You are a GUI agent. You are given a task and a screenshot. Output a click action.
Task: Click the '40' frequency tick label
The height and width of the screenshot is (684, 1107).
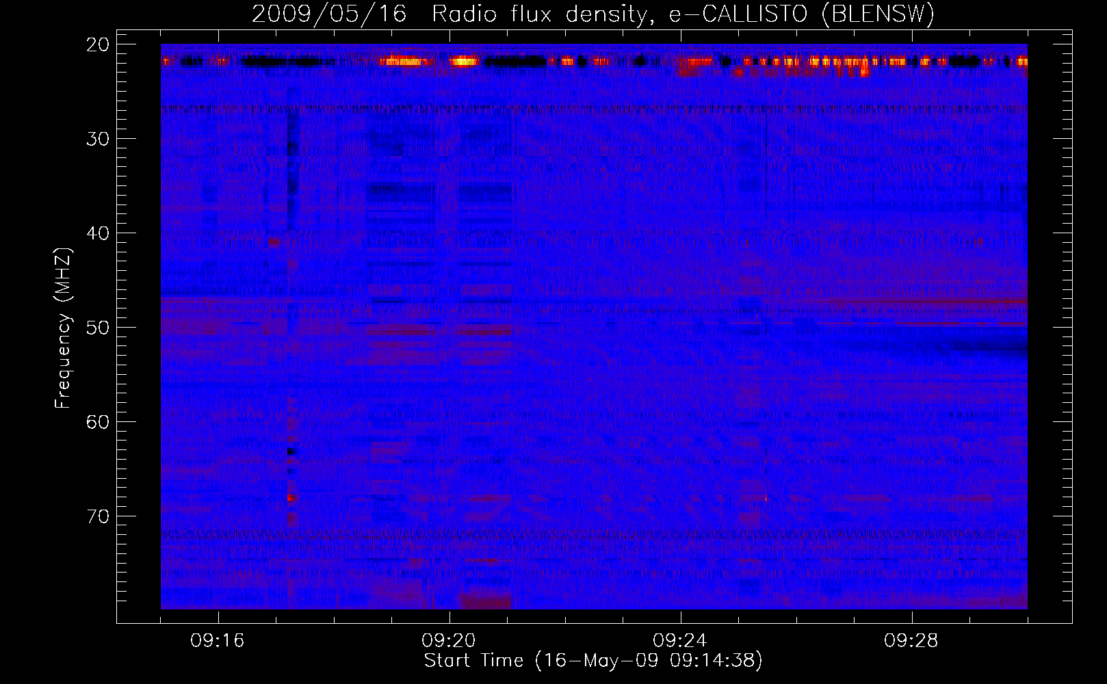coord(99,233)
